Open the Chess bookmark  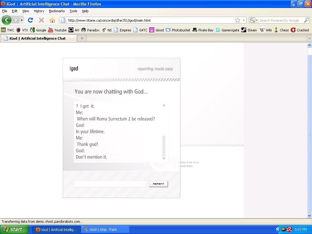[x=281, y=30]
